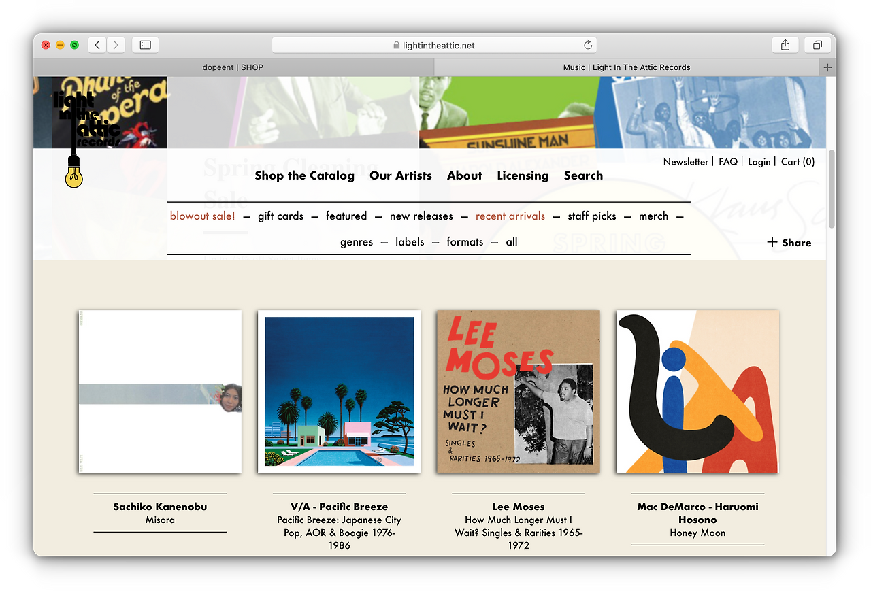Screen dimensions: 871x591
Task: Open the Our Artists menu item
Action: [x=401, y=175]
